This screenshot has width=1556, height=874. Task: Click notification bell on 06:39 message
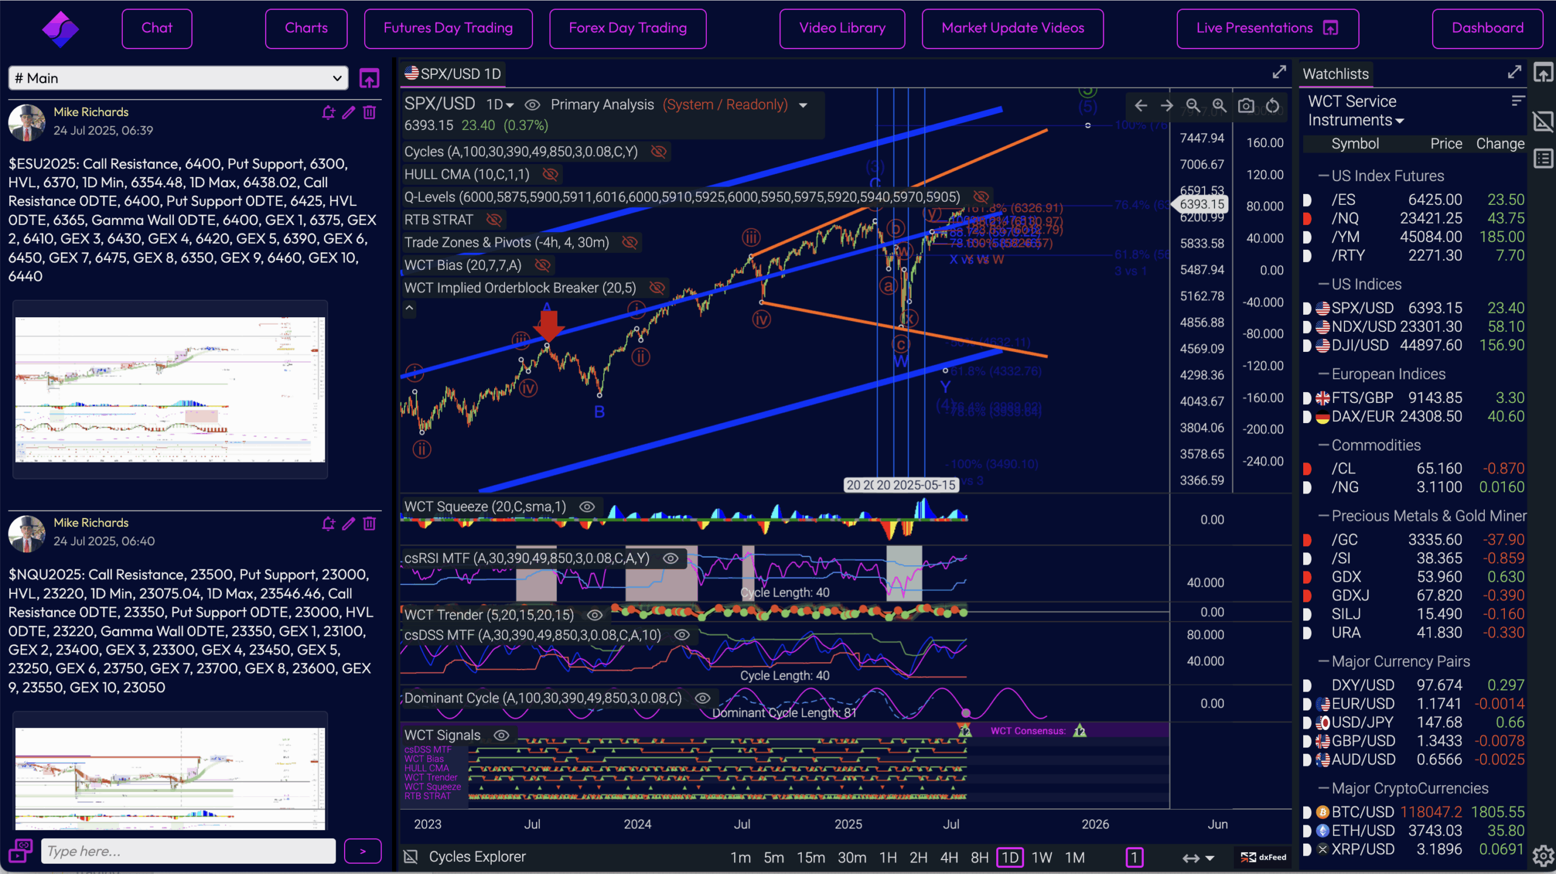click(x=328, y=112)
